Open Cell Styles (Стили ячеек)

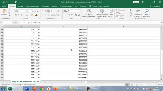click(x=111, y=13)
